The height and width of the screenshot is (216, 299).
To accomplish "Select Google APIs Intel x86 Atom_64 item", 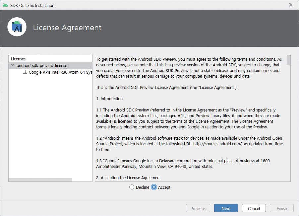I will (x=60, y=72).
